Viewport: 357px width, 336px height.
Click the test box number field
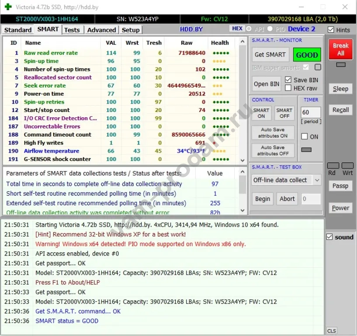point(311,199)
